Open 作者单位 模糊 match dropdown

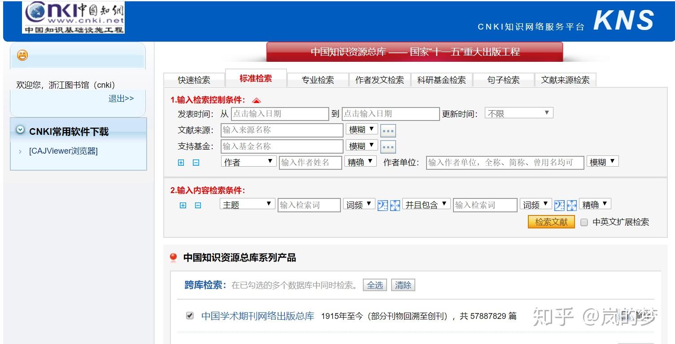(602, 162)
